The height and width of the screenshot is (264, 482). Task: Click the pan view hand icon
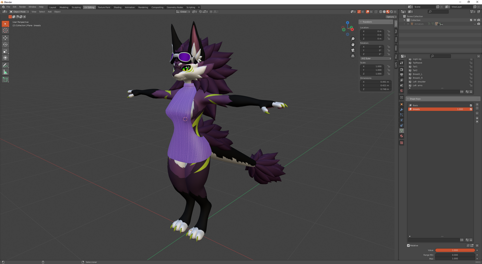(x=353, y=45)
